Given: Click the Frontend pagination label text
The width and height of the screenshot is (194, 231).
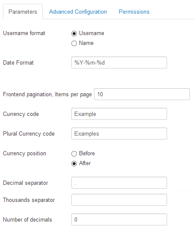Looking at the screenshot, I should 47,95.
